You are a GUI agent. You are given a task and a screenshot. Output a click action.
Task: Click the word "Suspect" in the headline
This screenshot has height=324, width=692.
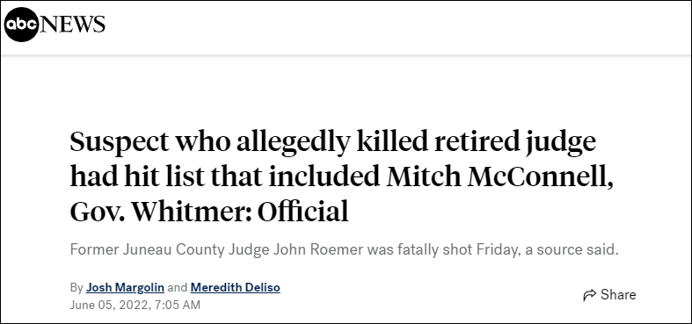coord(120,142)
